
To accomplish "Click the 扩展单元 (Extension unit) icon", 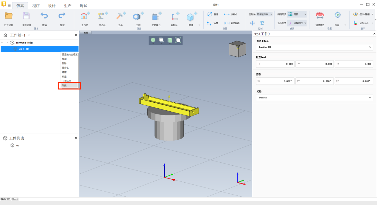I will [x=156, y=17].
